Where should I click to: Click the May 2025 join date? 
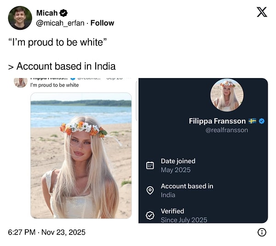click(175, 170)
